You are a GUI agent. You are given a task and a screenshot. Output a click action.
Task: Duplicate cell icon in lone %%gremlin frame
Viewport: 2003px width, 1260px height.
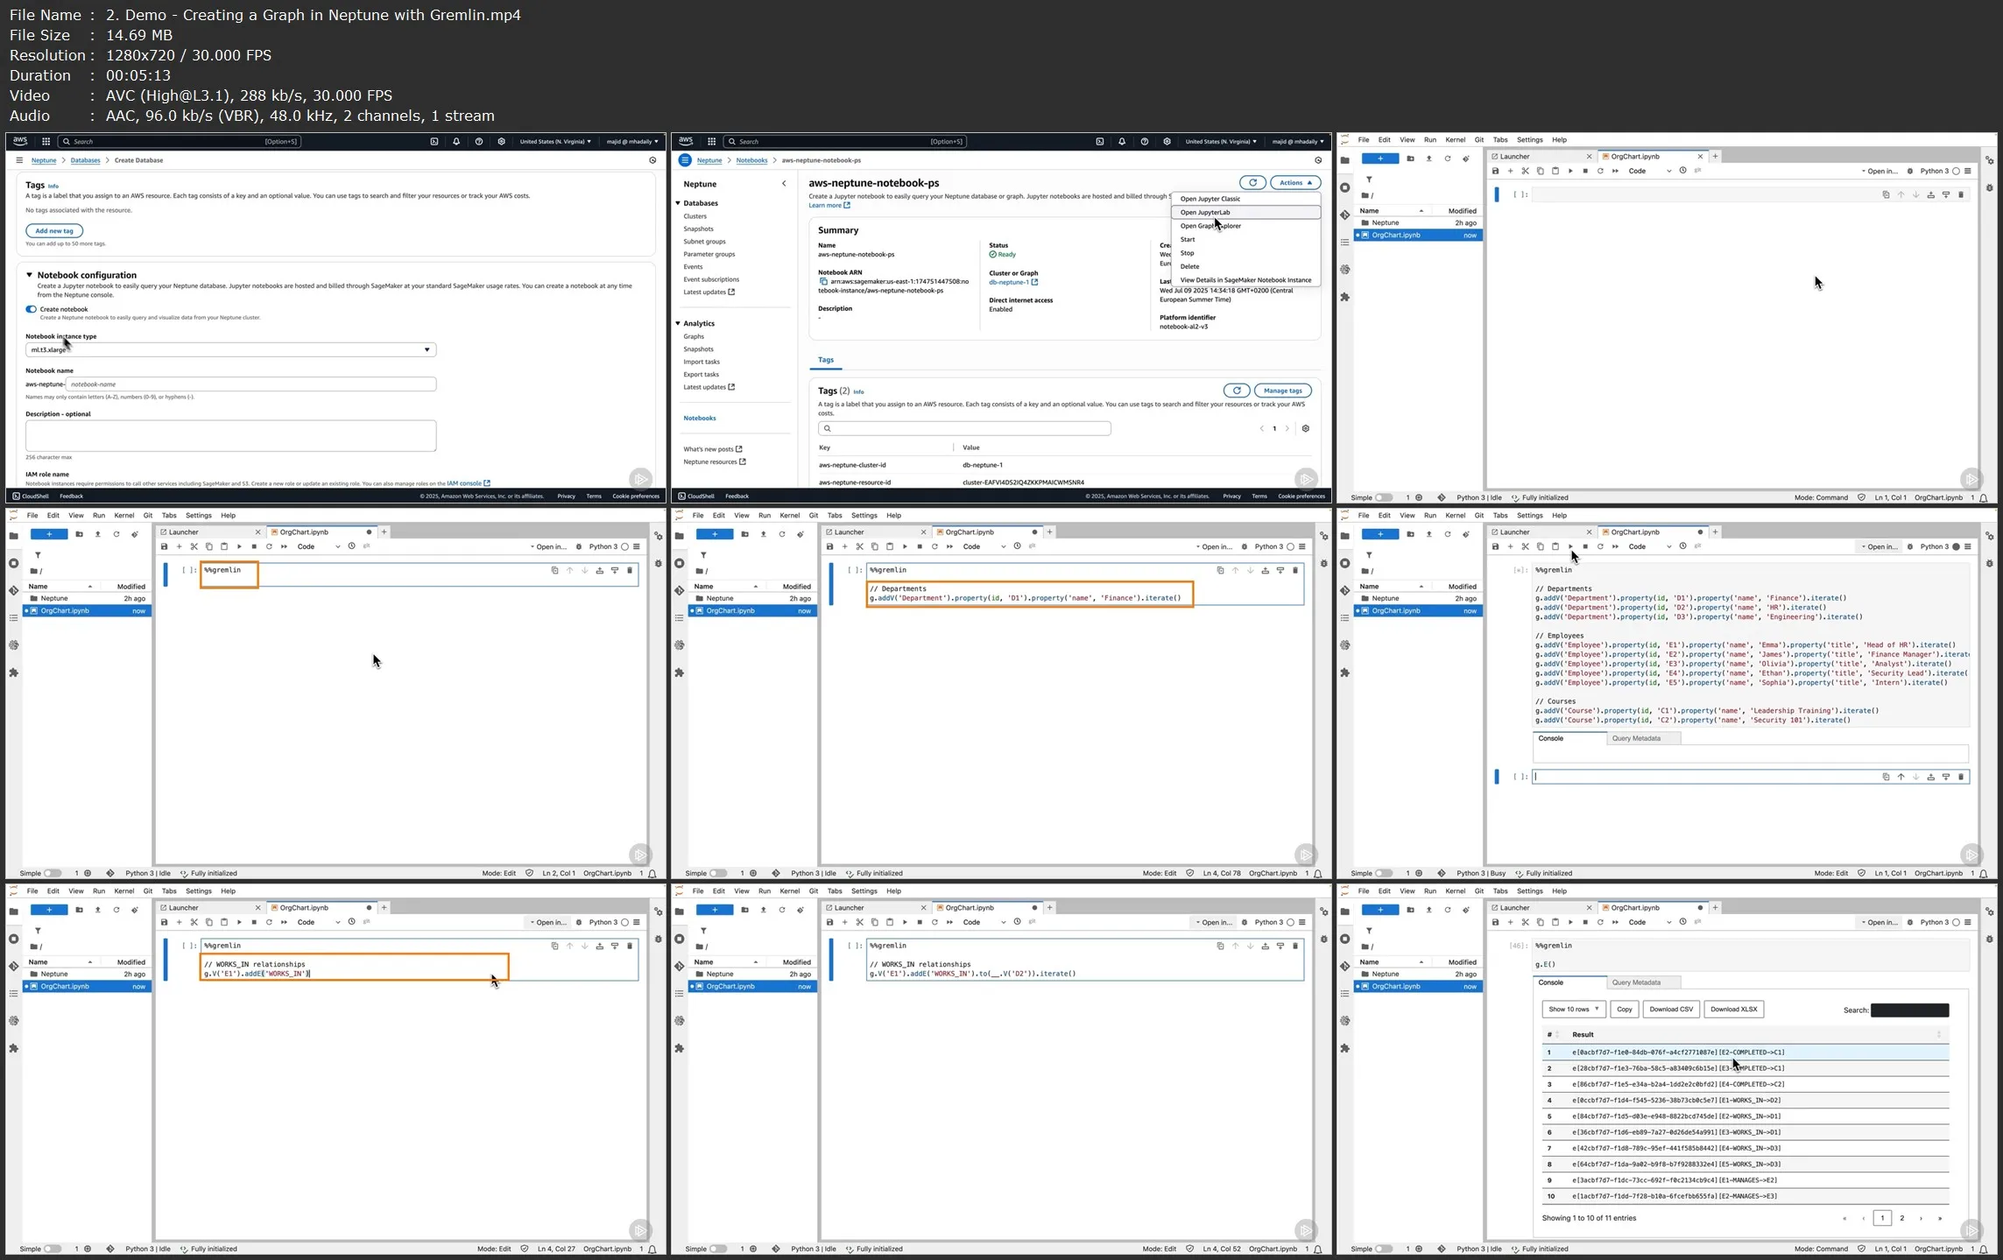coord(554,570)
